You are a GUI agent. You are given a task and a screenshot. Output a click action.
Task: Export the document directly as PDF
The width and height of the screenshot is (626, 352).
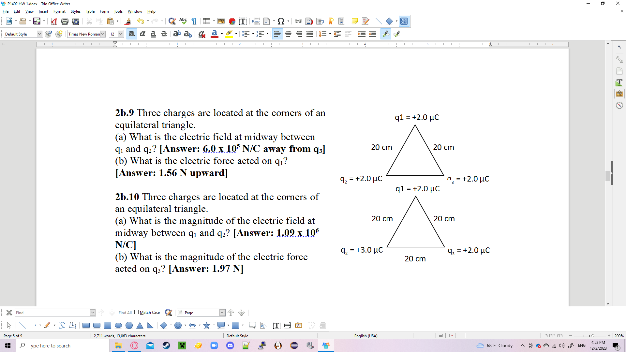54,21
